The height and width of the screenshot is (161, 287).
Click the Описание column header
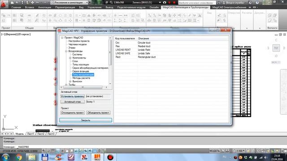tap(143, 38)
